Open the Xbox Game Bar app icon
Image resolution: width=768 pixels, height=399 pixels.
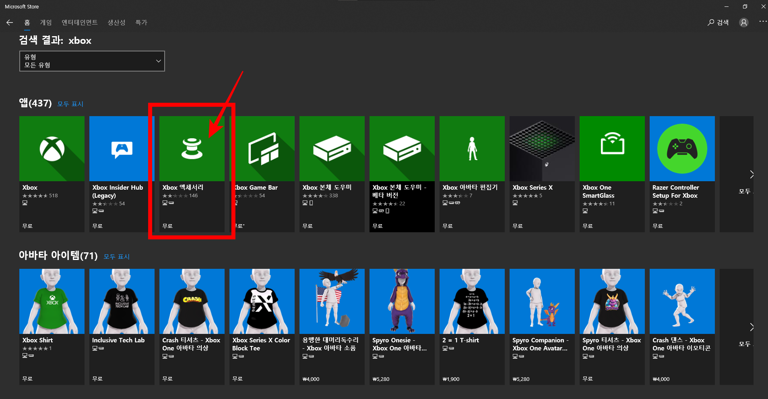262,149
